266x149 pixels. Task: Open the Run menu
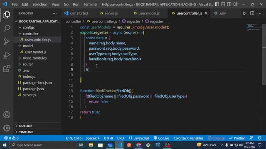click(x=76, y=5)
